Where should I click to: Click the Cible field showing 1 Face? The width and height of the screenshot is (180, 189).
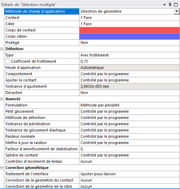coord(129,24)
